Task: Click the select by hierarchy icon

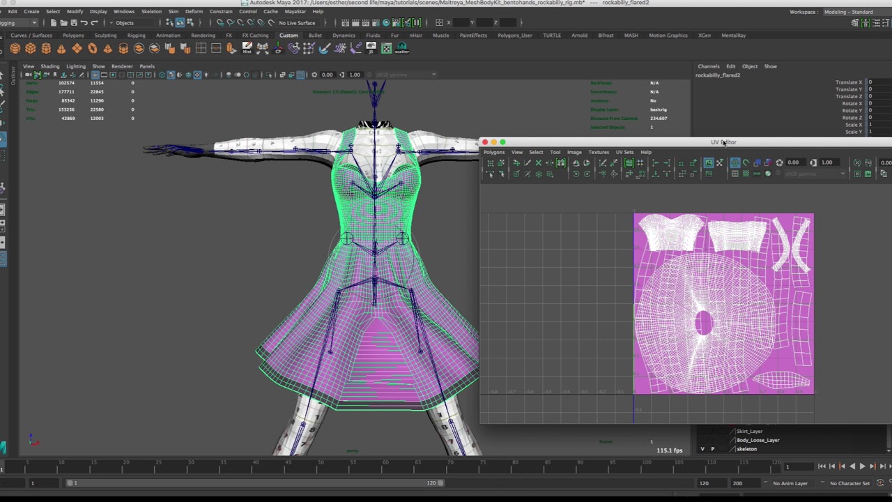Action: pos(169,22)
